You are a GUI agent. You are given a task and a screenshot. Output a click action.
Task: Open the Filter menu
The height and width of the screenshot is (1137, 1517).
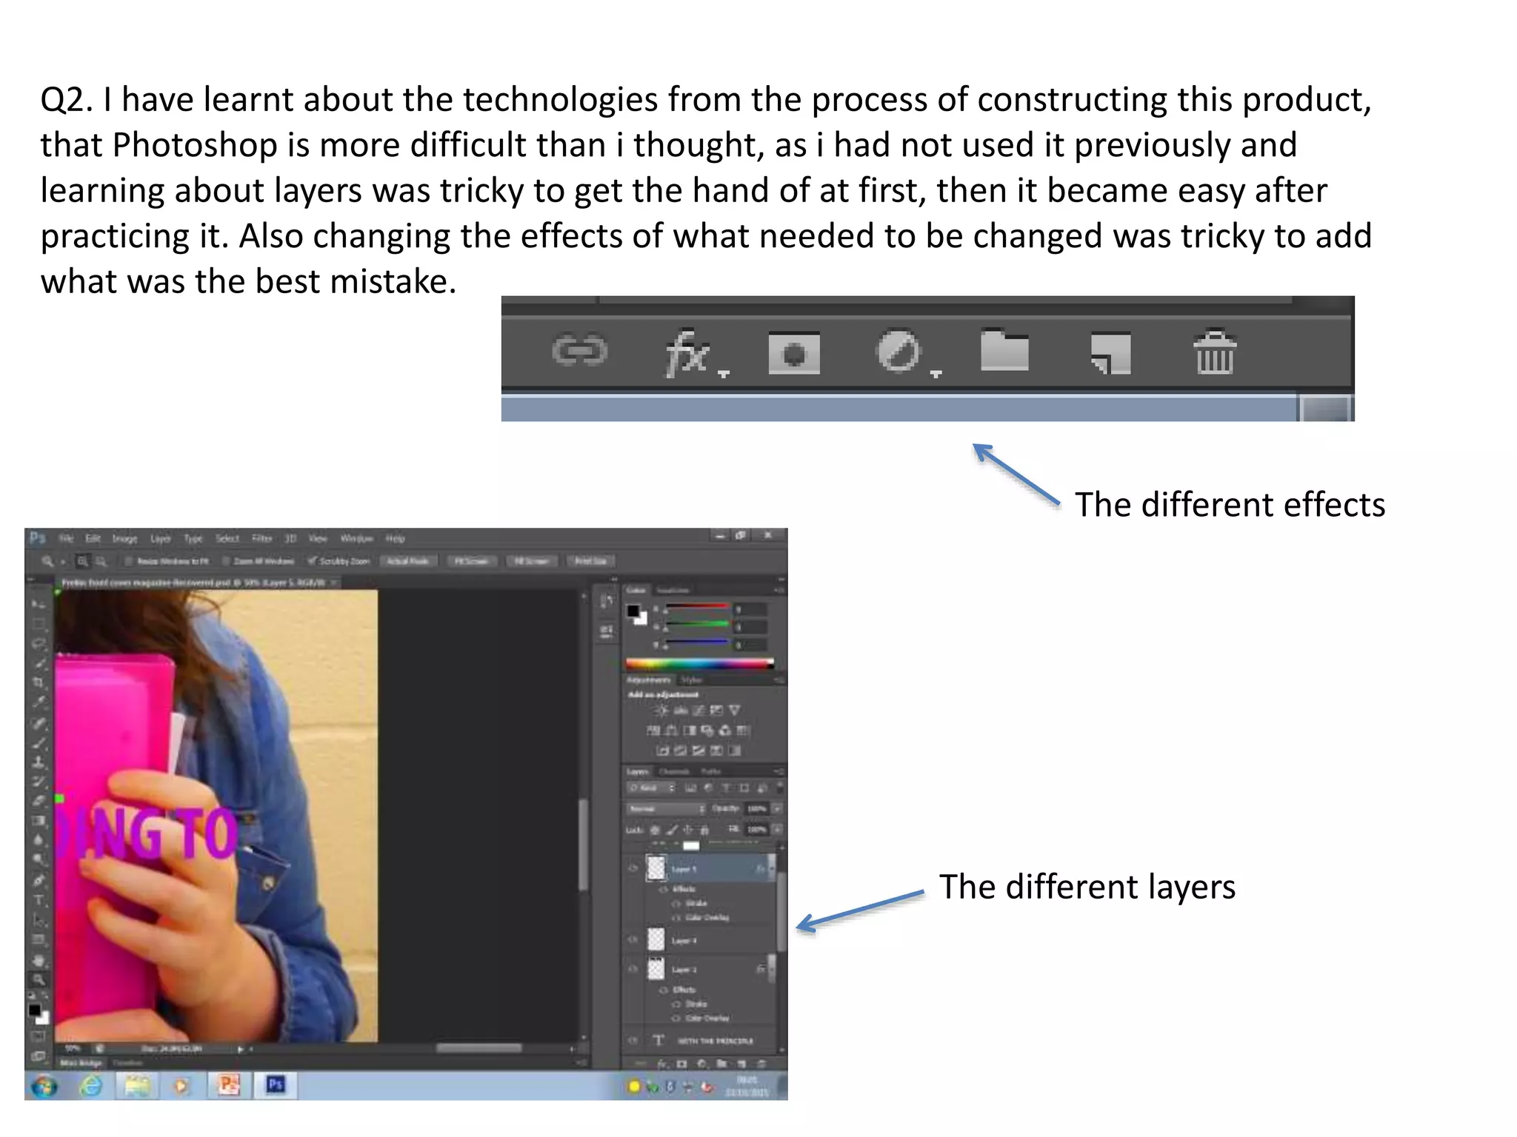tap(261, 538)
